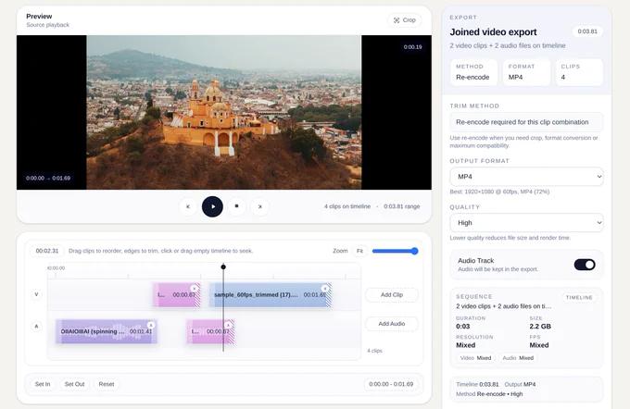Stop the preview playback
Image resolution: width=630 pixels, height=409 pixels.
pyautogui.click(x=236, y=206)
